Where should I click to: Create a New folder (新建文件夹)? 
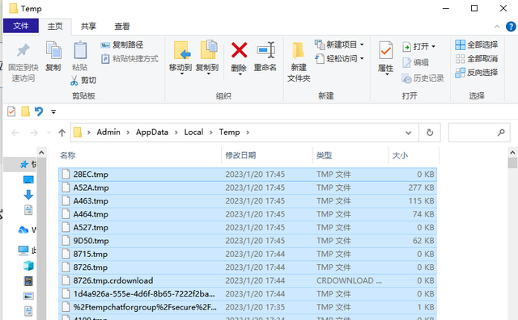click(x=299, y=62)
